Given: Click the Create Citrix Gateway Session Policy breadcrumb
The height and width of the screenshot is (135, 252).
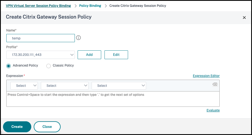Looking at the screenshot, I should [138, 6].
